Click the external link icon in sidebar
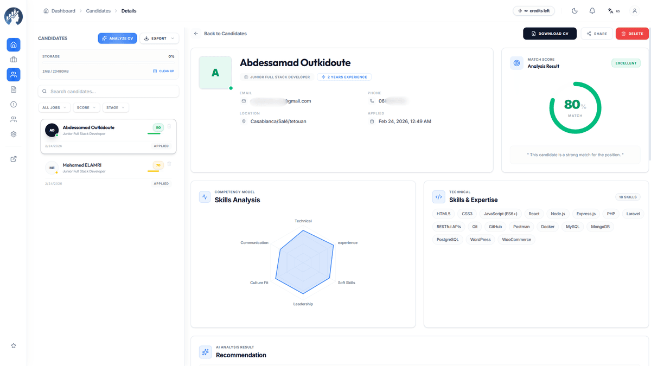The image size is (651, 366). 13,159
